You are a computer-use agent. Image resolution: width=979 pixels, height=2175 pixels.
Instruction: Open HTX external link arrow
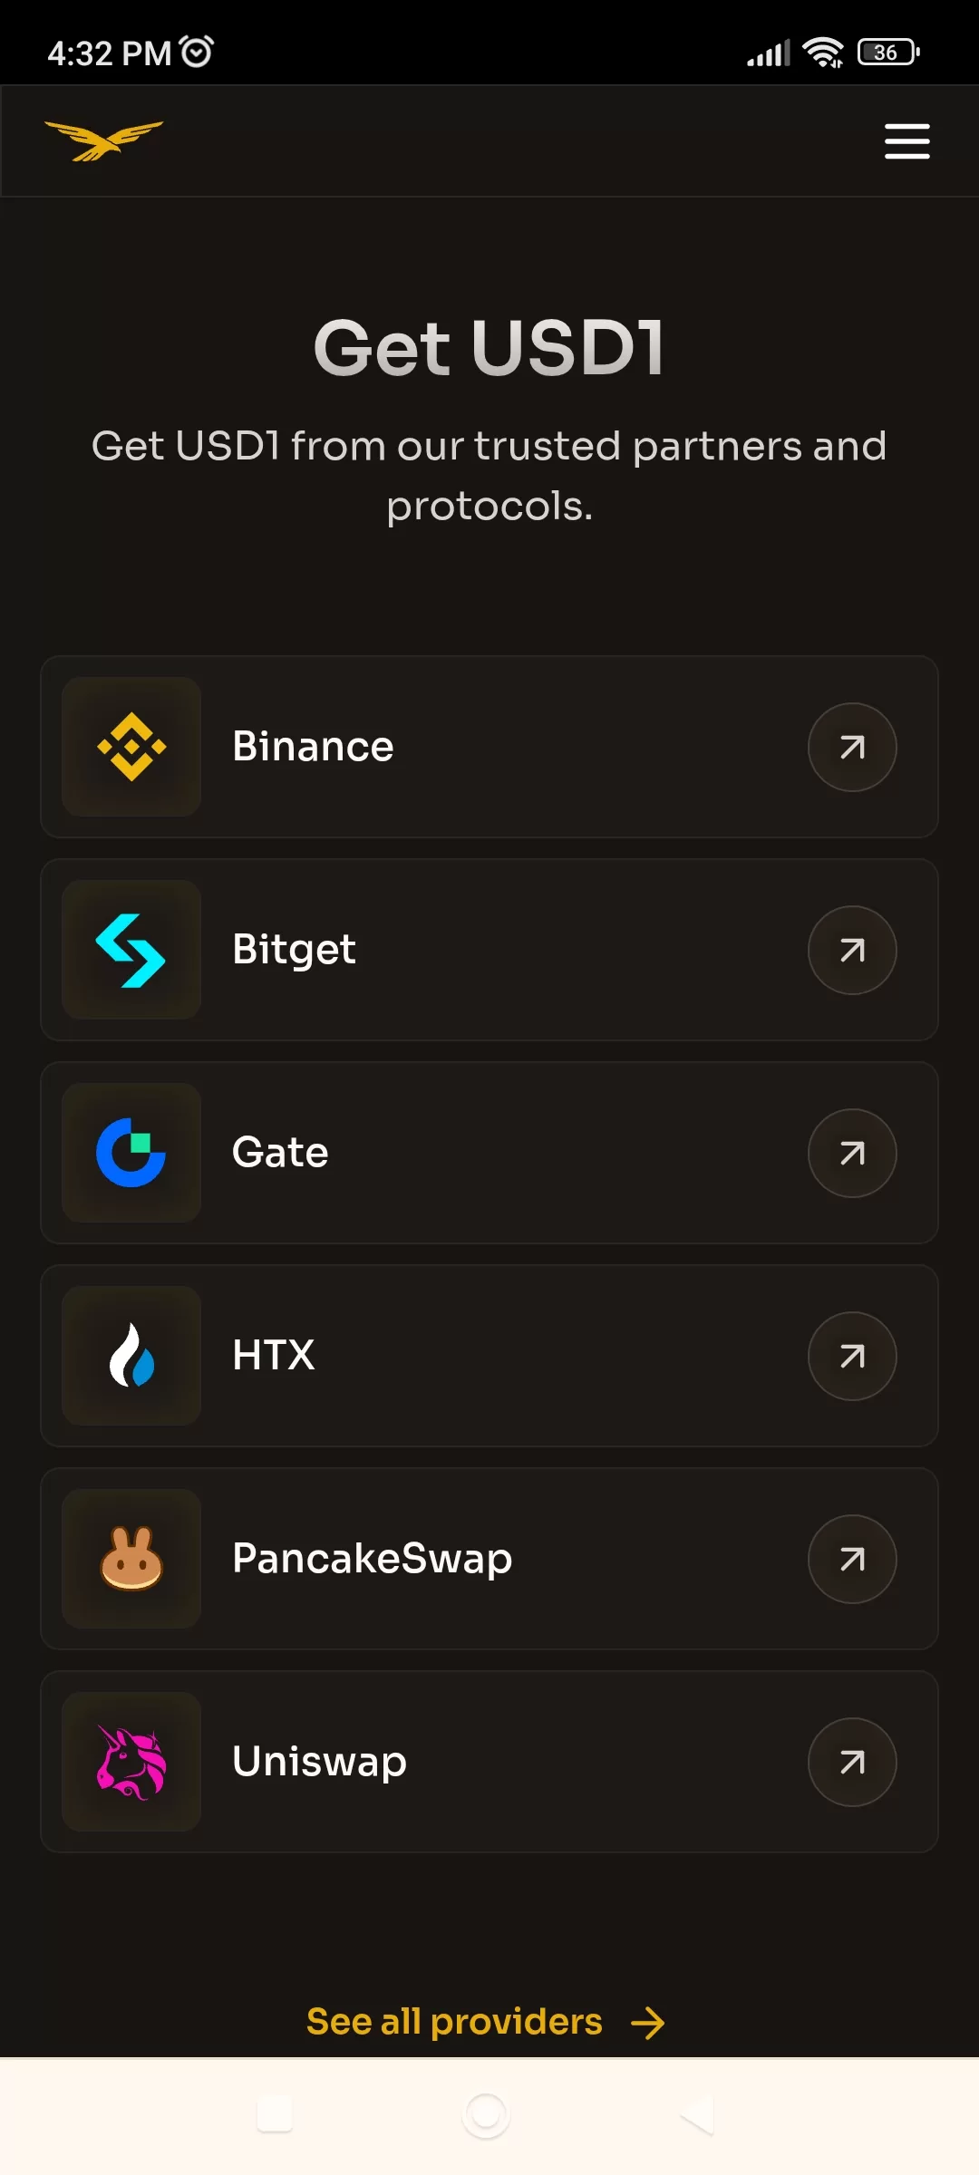(x=852, y=1356)
